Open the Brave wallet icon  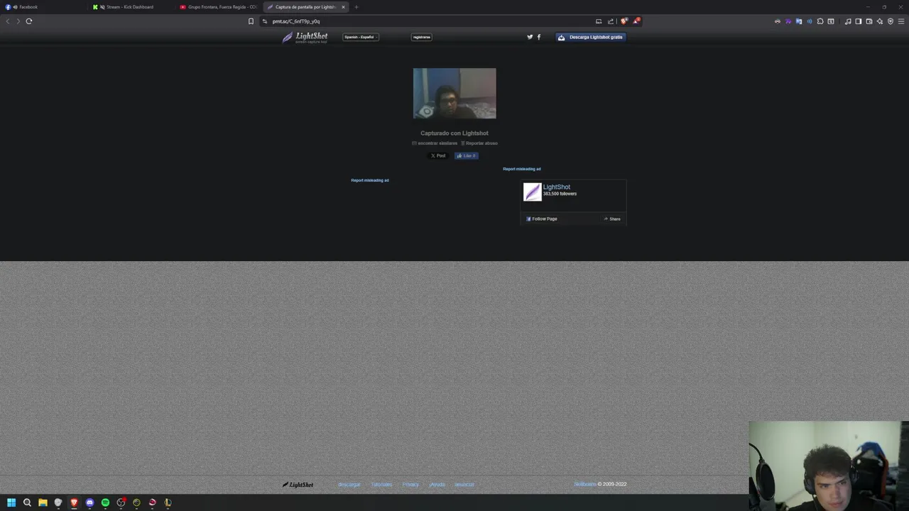click(x=869, y=21)
